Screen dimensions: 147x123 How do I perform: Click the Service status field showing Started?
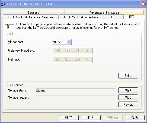(75, 91)
